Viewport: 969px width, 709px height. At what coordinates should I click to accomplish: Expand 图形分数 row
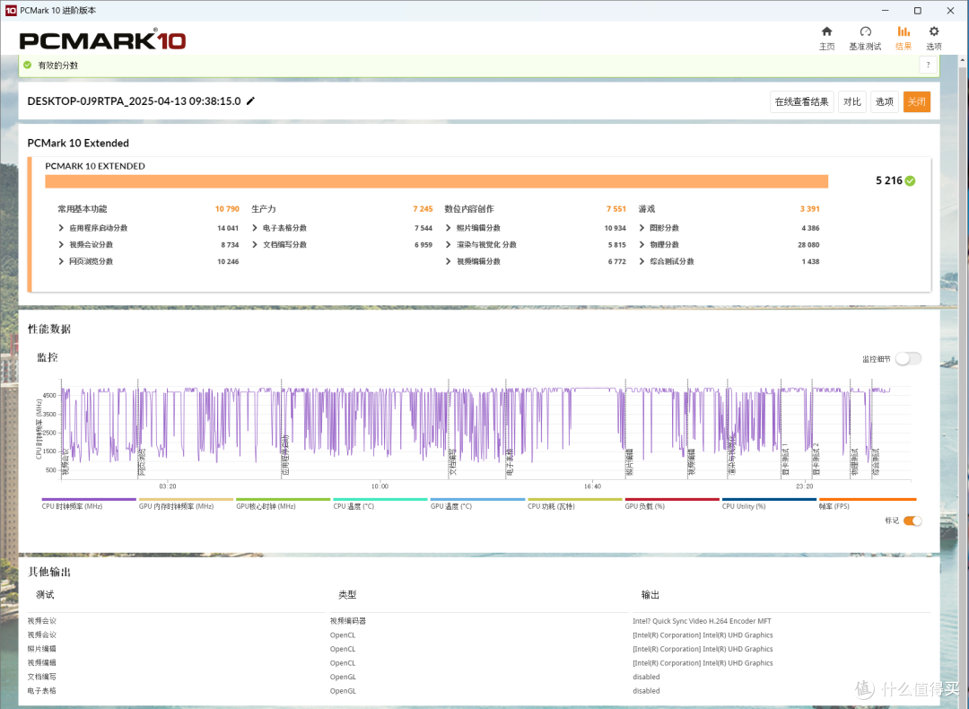coord(642,227)
